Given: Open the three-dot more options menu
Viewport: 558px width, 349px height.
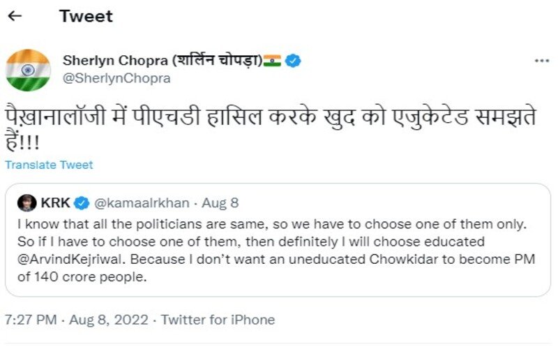Looking at the screenshot, I should pyautogui.click(x=541, y=61).
